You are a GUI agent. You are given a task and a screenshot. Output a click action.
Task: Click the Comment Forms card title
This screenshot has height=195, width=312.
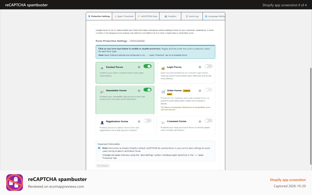click(x=177, y=121)
